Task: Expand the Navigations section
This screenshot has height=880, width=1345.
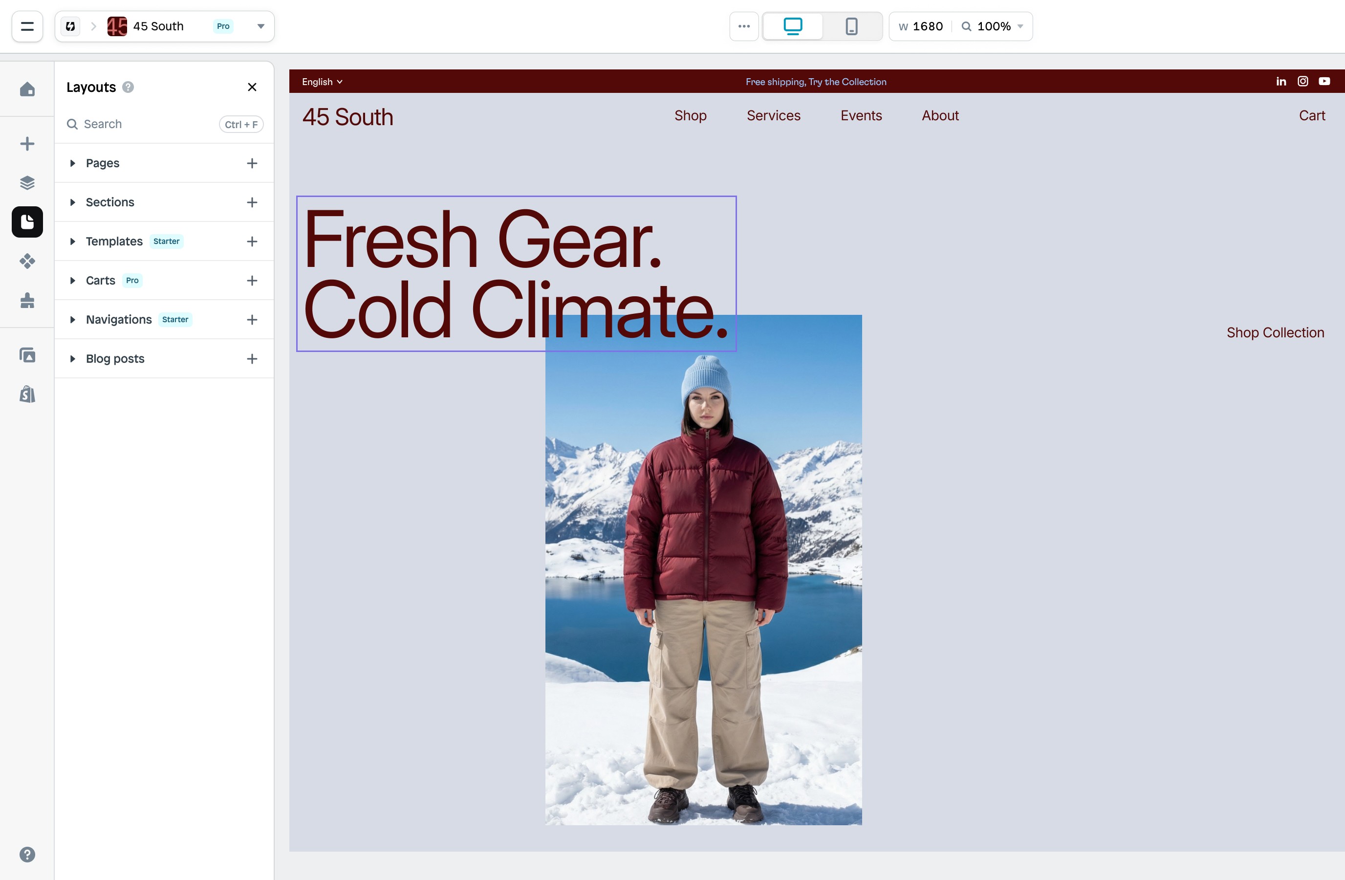Action: point(72,320)
